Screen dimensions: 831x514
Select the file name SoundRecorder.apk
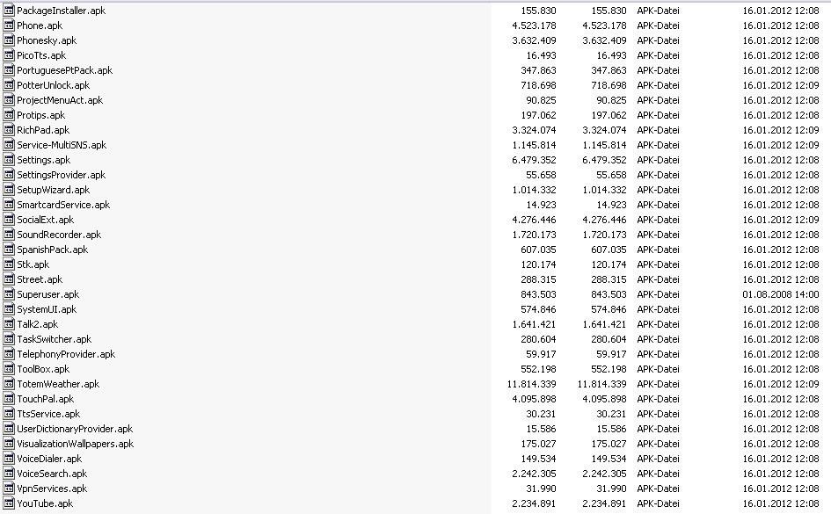[x=59, y=235]
